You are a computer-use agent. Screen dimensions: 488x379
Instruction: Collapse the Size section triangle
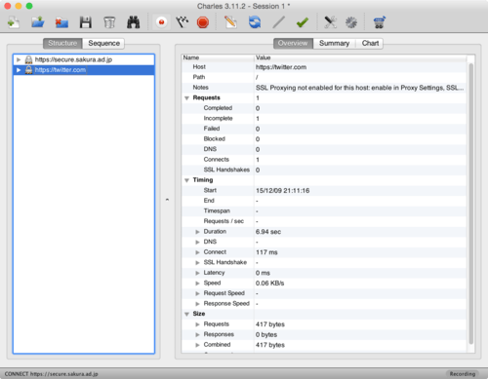point(186,314)
